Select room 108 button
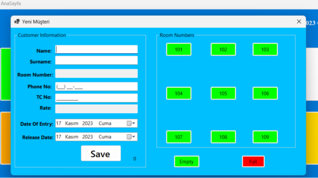 (x=223, y=137)
